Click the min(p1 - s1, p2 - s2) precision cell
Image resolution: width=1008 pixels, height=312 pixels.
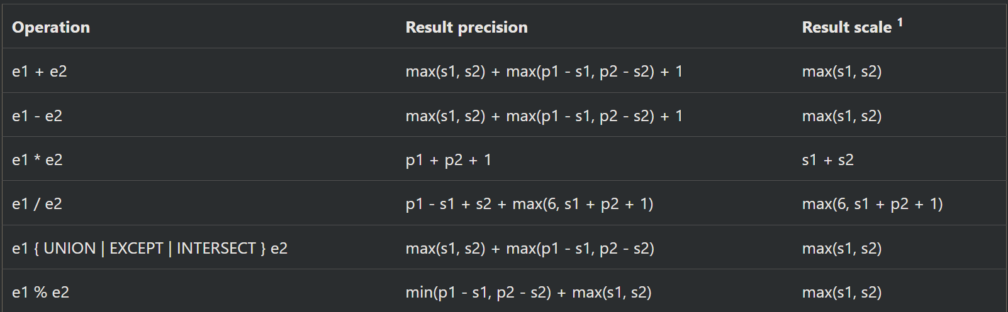point(528,293)
